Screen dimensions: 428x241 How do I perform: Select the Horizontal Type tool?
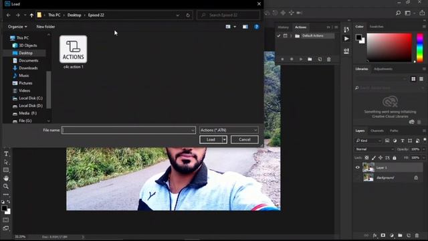click(x=6, y=154)
